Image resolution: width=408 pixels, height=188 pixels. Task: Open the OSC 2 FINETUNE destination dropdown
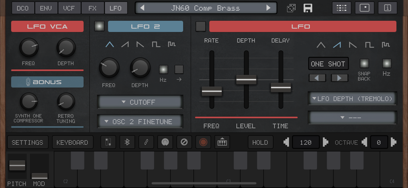pos(140,121)
